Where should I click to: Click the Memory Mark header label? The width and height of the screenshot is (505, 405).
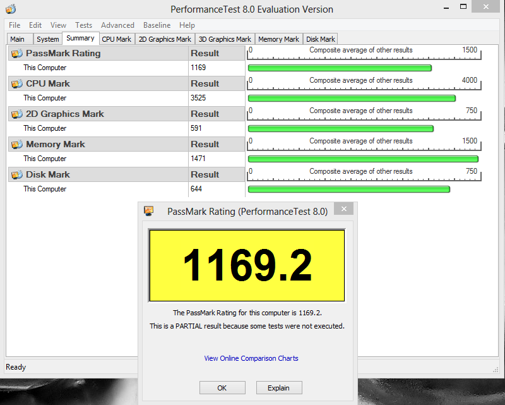56,144
